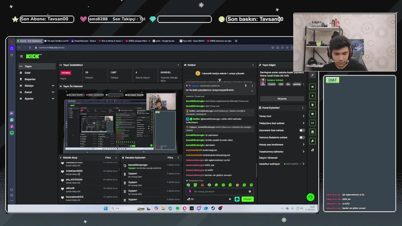The width and height of the screenshot is (402, 226).
Task: Click the stream preview thumbnail
Action: point(120,121)
